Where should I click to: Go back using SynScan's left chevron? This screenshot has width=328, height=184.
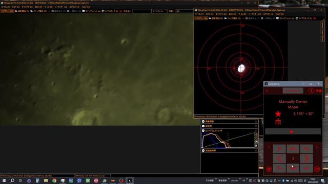coord(267,91)
